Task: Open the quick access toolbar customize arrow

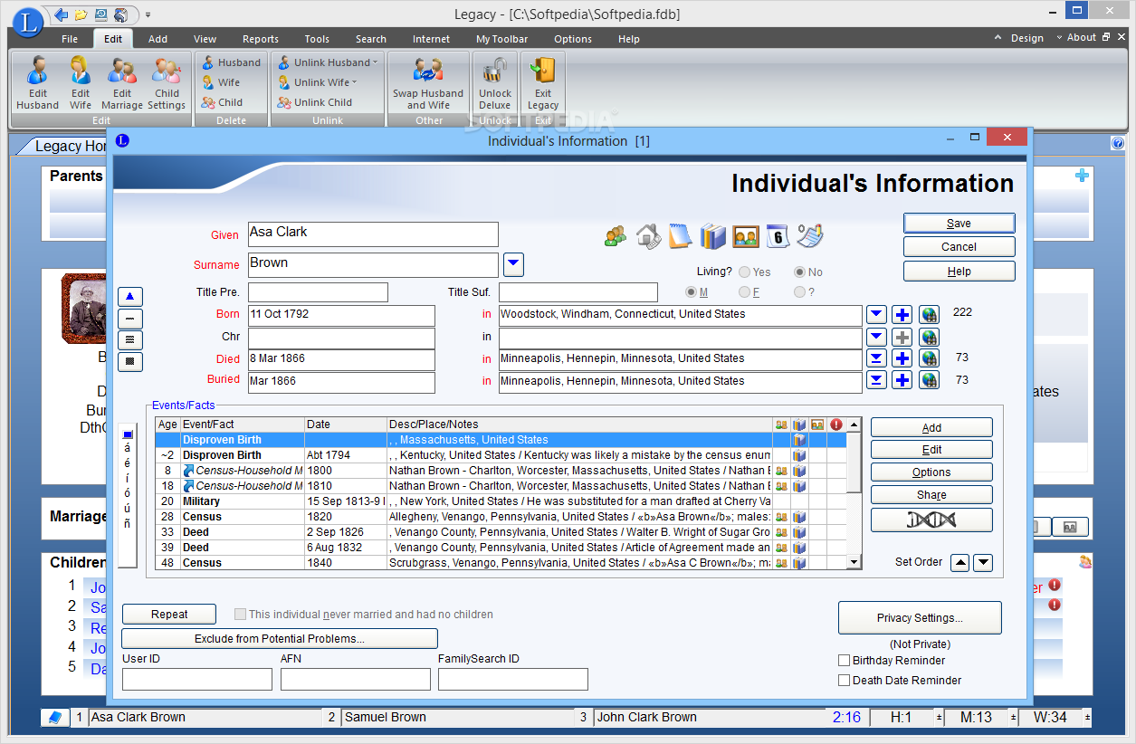Action: point(148,14)
